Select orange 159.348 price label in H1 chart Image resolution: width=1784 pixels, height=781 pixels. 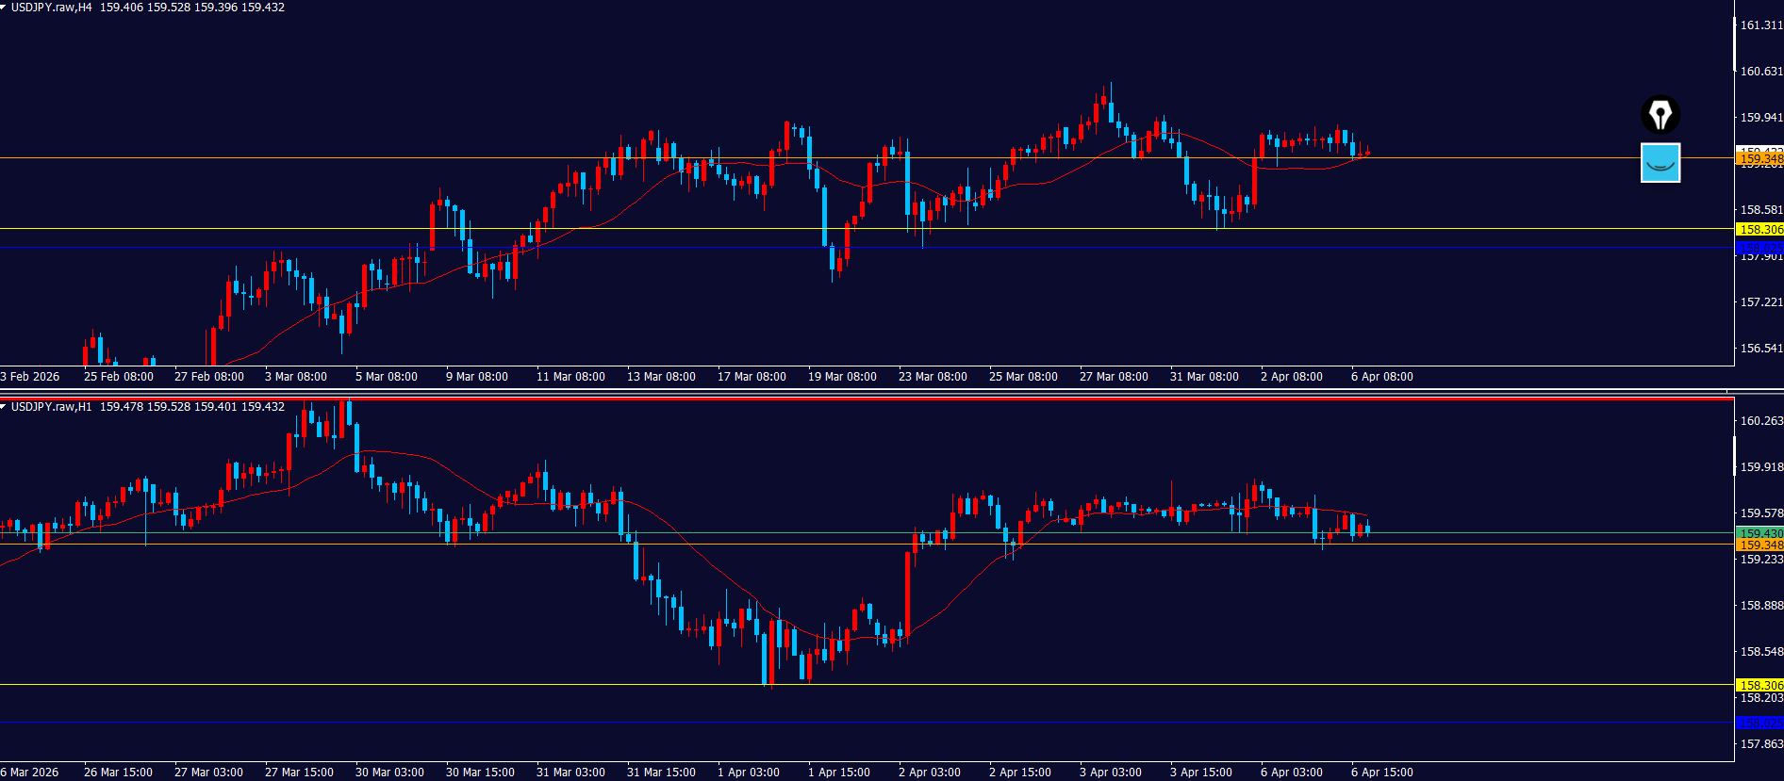(1759, 545)
